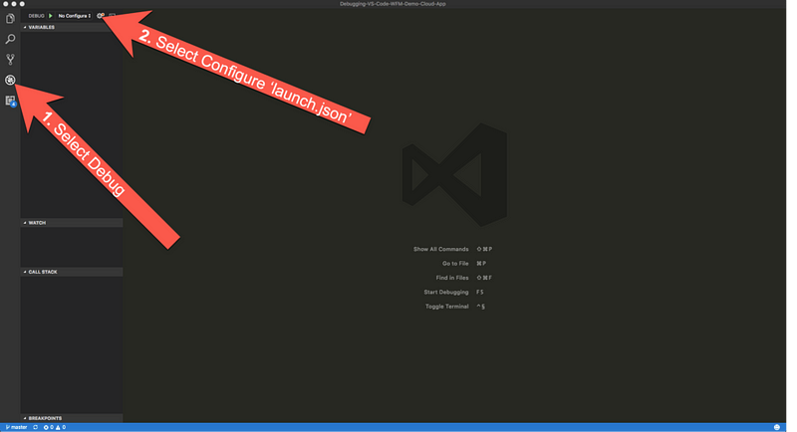Minimize the window with the middle title-bar button
Viewport: 797px width, 432px height.
click(14, 4)
